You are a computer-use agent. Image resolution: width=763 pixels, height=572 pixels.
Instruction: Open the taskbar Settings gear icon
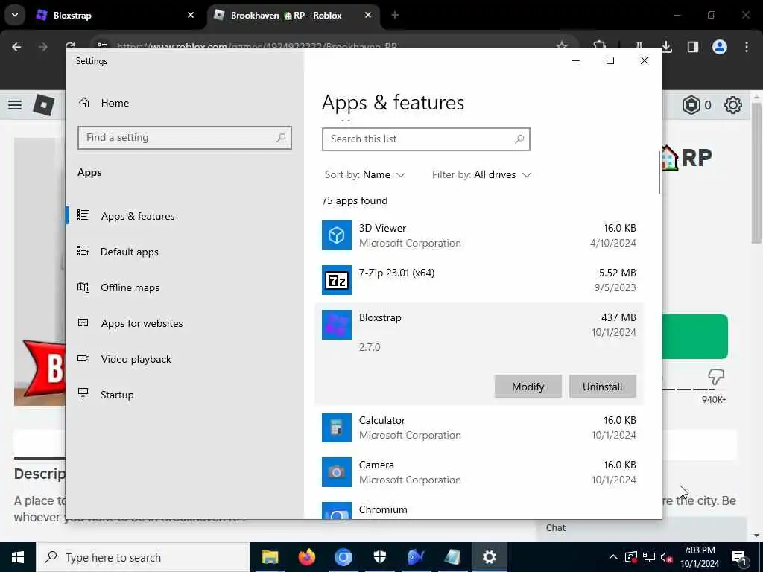point(489,557)
